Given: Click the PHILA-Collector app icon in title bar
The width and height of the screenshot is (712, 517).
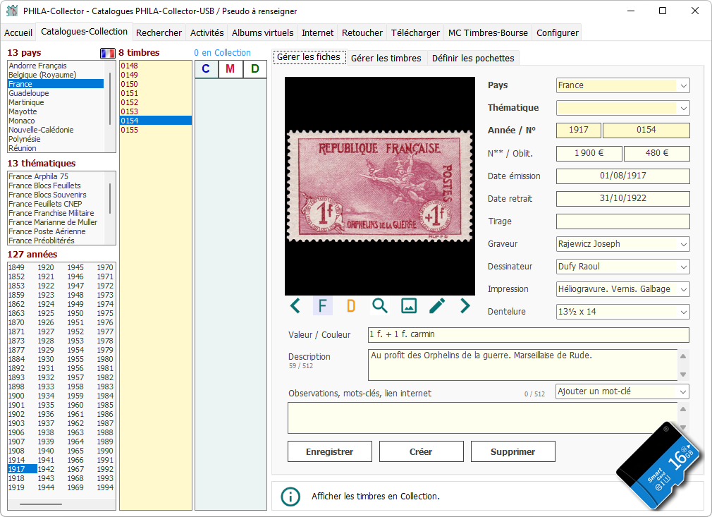Looking at the screenshot, I should (x=12, y=11).
